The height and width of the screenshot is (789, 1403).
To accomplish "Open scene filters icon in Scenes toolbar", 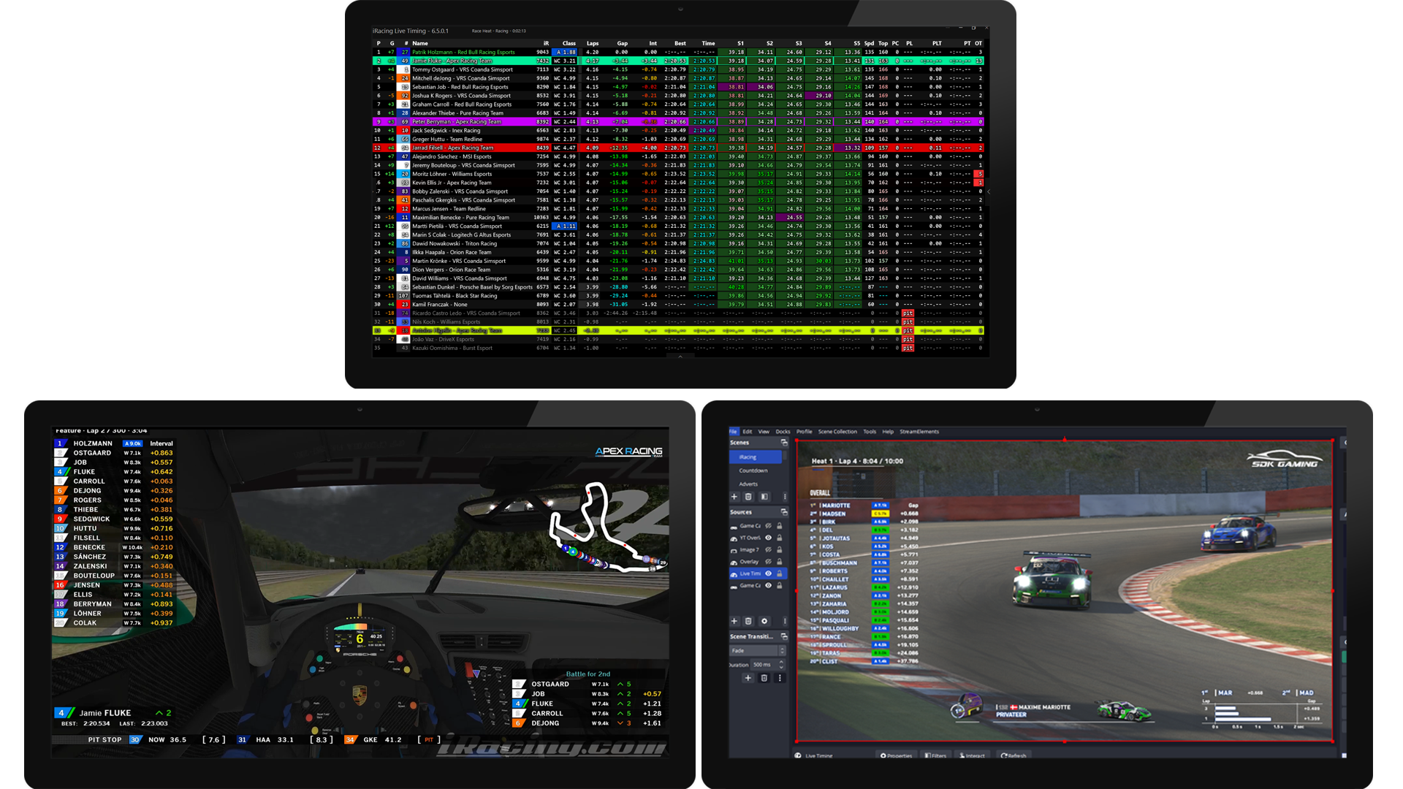I will 764,497.
